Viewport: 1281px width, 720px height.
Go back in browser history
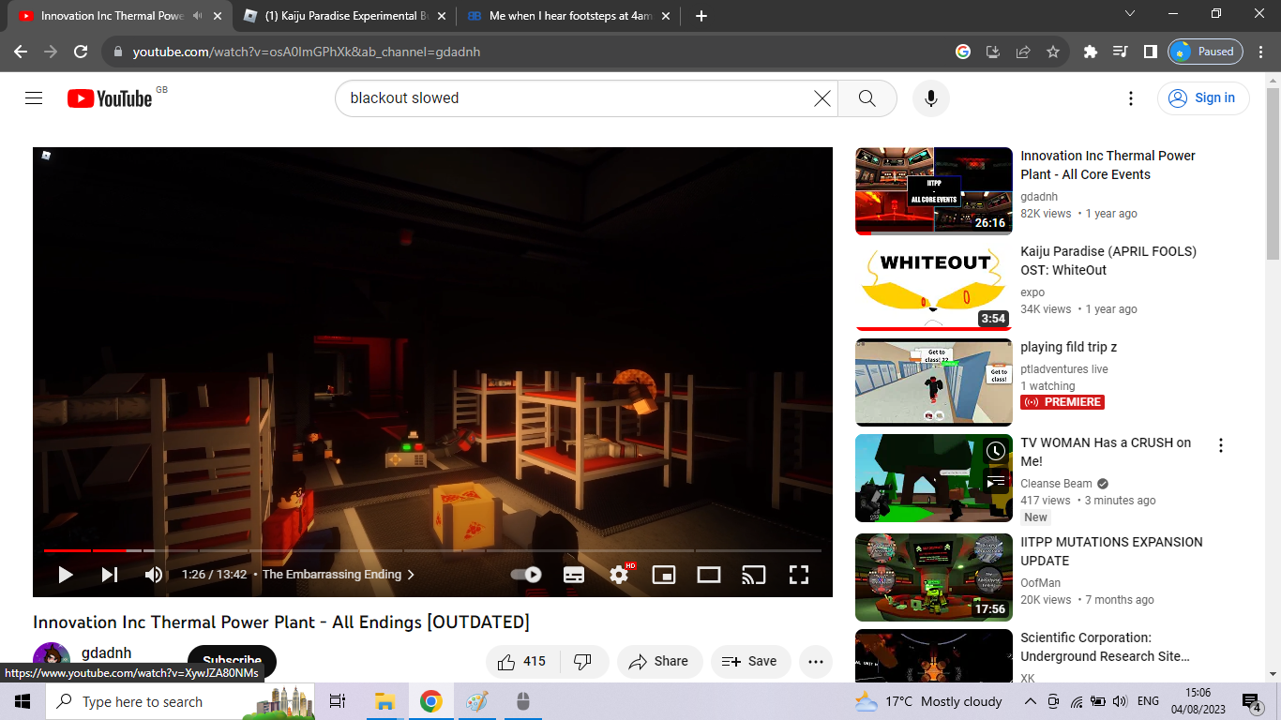21,52
